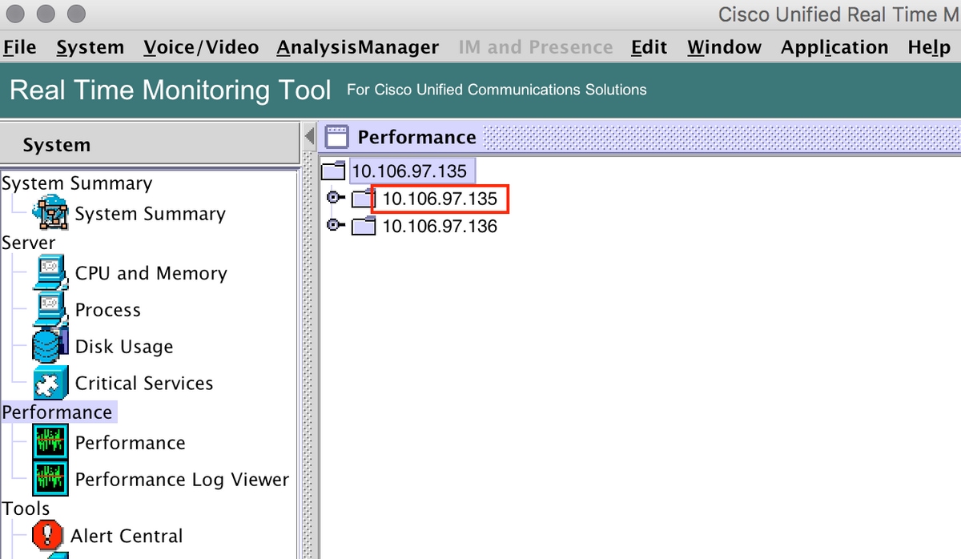Open the Performance Log Viewer icon
The height and width of the screenshot is (559, 961).
pos(50,480)
